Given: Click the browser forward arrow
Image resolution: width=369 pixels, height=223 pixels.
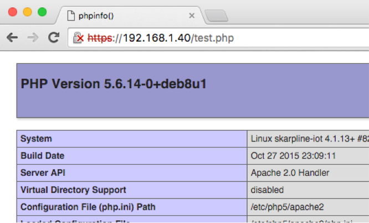Looking at the screenshot, I should (x=33, y=38).
